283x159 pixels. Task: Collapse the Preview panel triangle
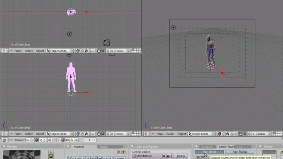click(4, 147)
